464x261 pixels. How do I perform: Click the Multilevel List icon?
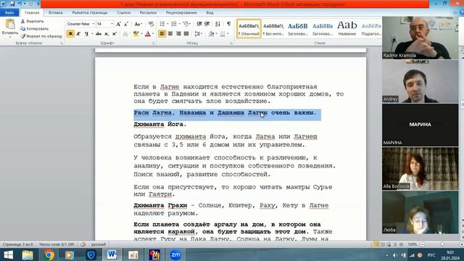186,24
